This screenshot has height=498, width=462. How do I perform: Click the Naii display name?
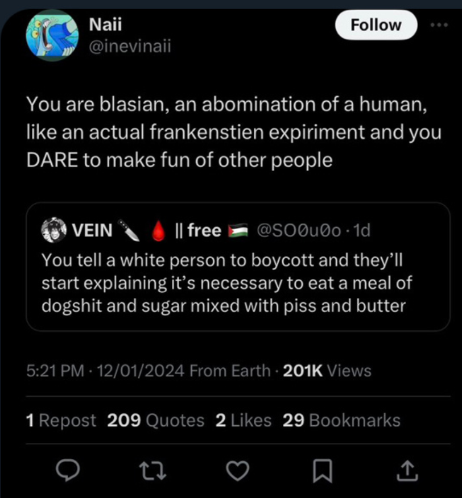[106, 25]
